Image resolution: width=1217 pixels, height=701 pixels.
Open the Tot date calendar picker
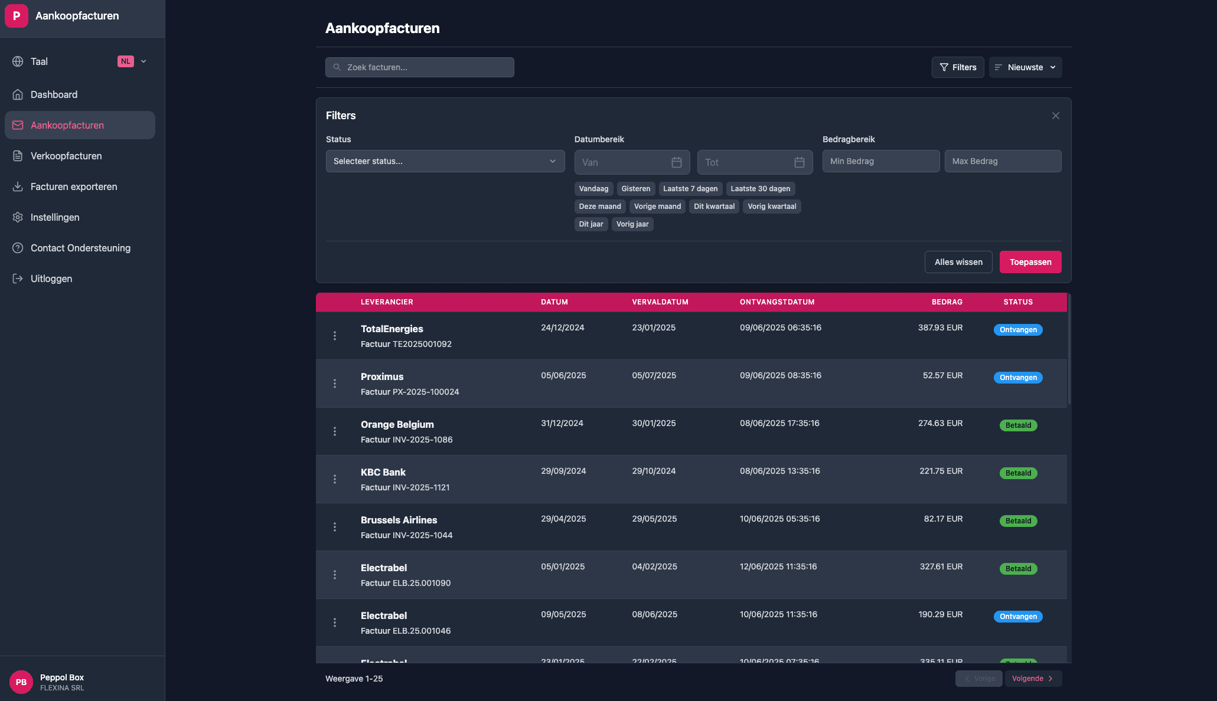800,162
